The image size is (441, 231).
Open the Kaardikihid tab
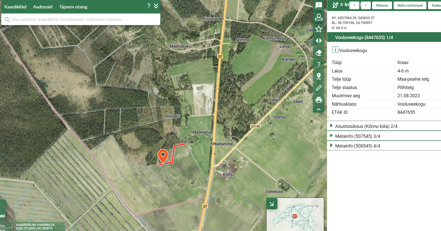pos(15,7)
